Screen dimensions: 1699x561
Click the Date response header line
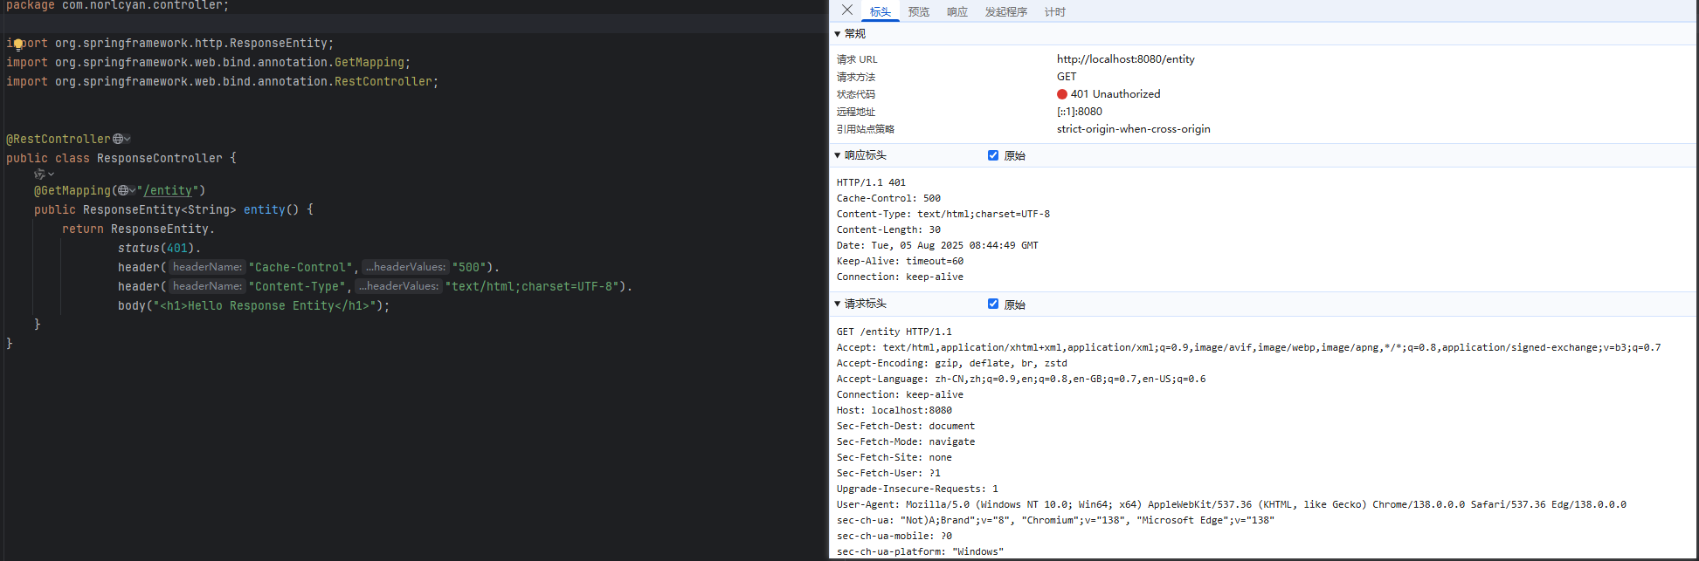coord(937,245)
